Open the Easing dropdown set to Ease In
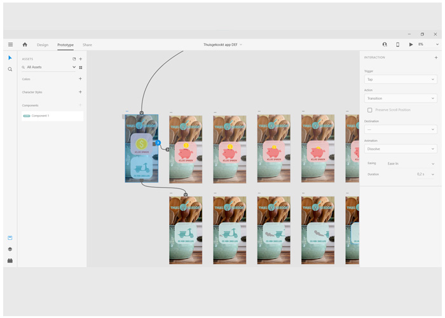 pos(411,163)
